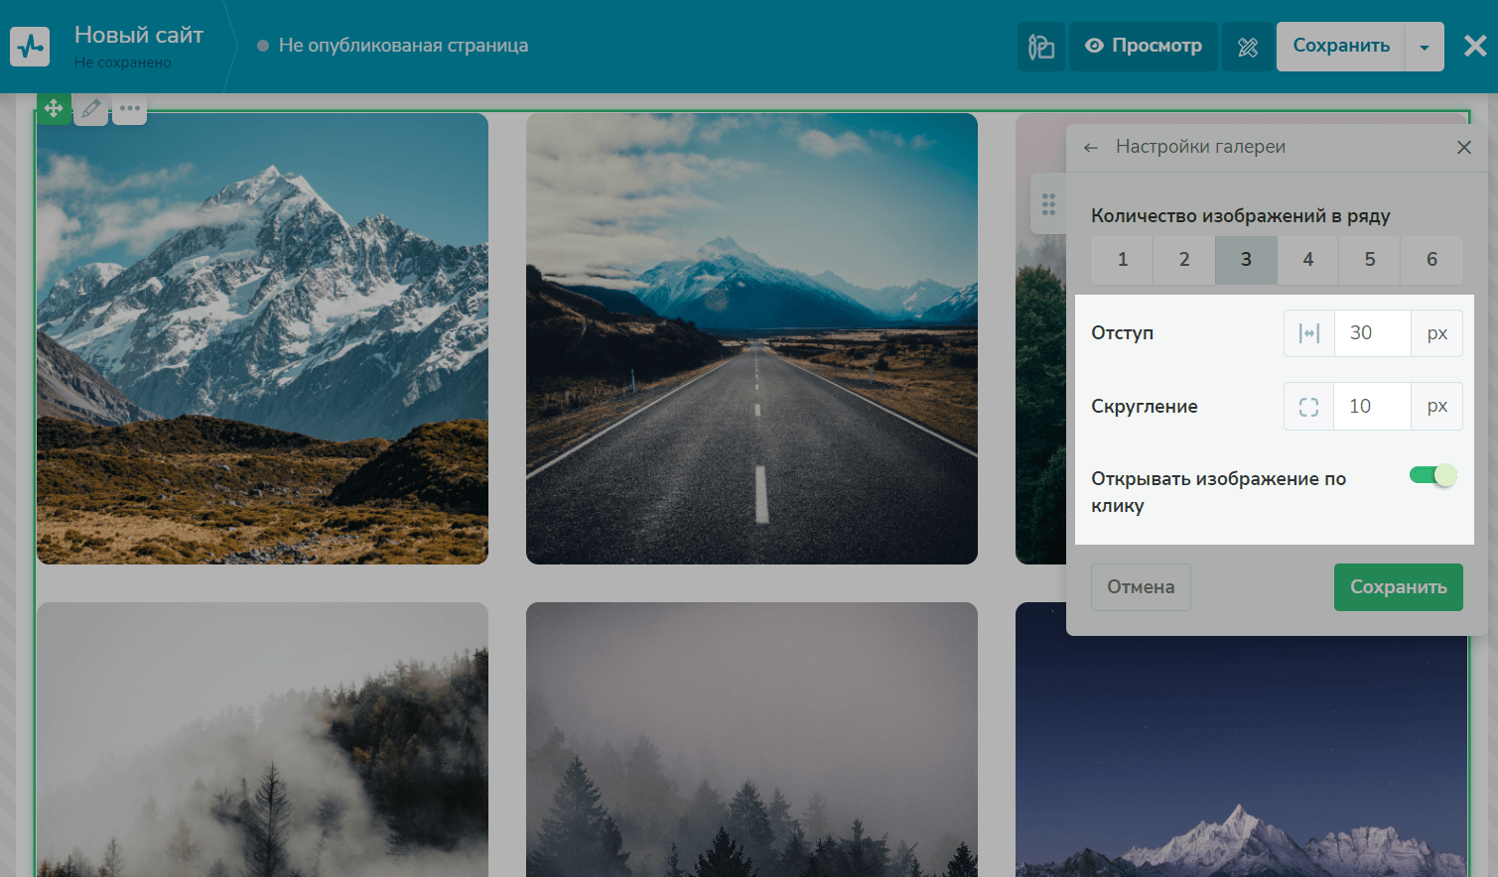Viewport: 1498px width, 877px height.
Task: Open the theme styles icon beside Просмотр
Action: [x=1040, y=47]
